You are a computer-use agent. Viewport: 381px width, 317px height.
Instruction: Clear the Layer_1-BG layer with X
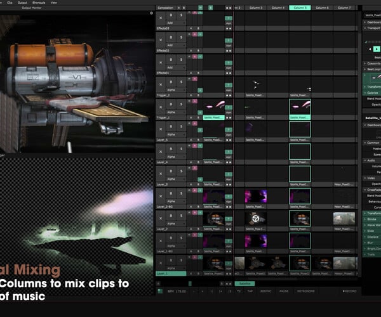(161, 241)
